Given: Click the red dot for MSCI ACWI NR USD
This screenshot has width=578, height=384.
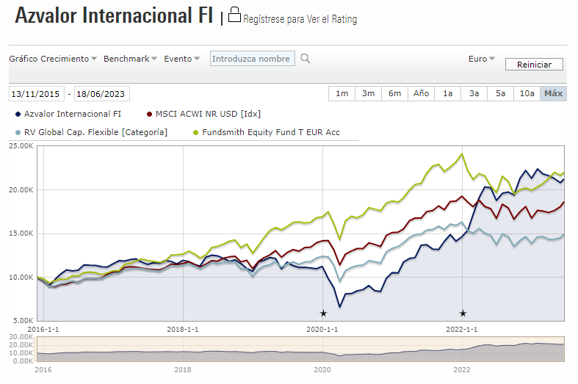Looking at the screenshot, I should click(x=149, y=115).
